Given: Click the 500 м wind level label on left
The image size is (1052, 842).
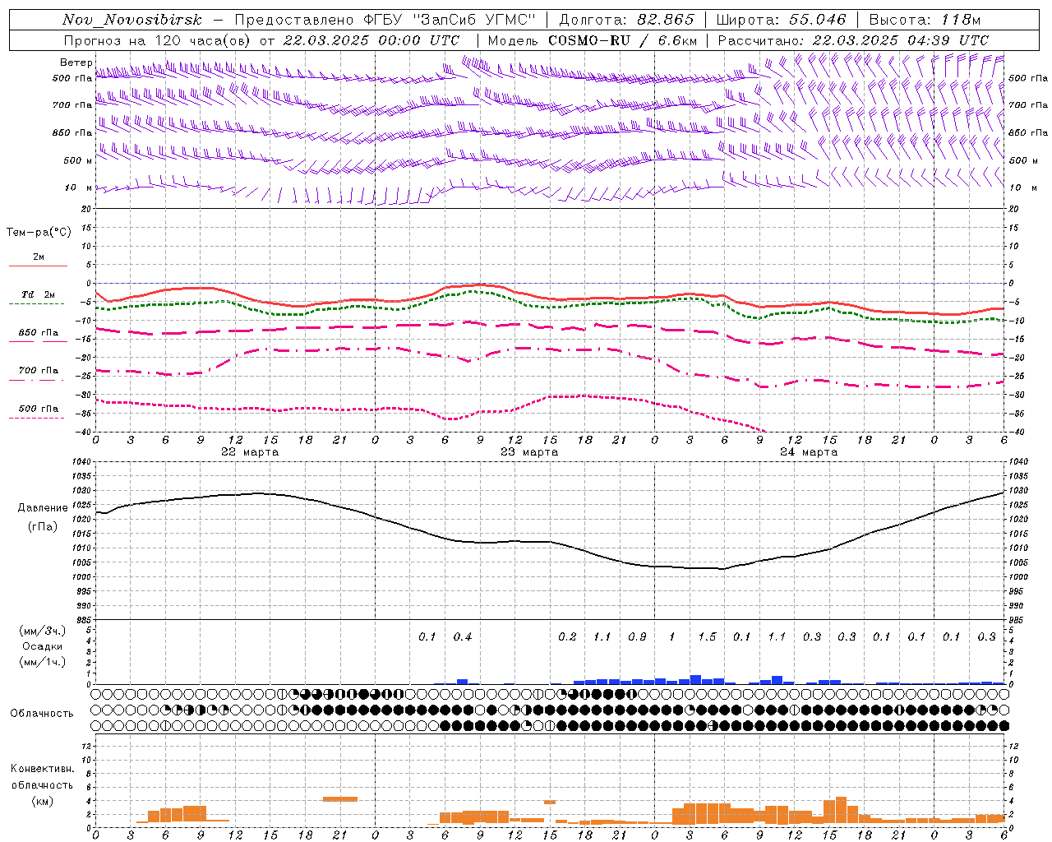Looking at the screenshot, I should click(78, 160).
